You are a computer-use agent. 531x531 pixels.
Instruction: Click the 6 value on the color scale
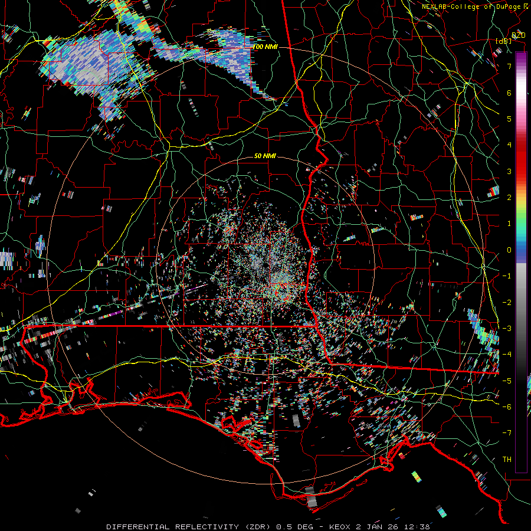509,93
